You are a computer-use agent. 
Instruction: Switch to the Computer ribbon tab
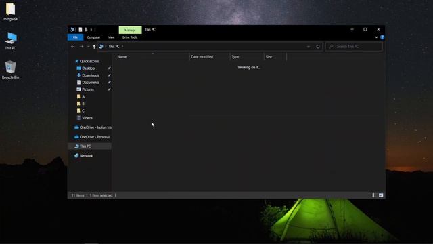click(93, 37)
